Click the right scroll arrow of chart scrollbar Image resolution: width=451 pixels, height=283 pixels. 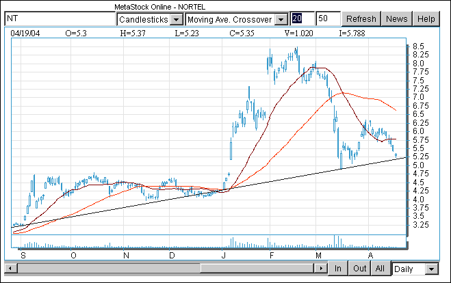coord(321,269)
